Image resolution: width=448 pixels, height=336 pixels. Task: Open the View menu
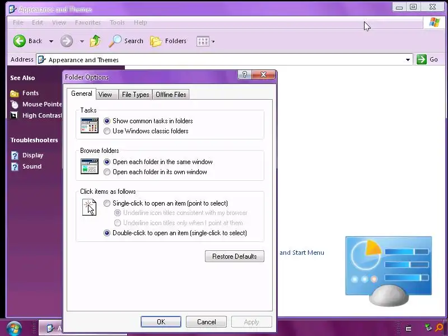[59, 22]
